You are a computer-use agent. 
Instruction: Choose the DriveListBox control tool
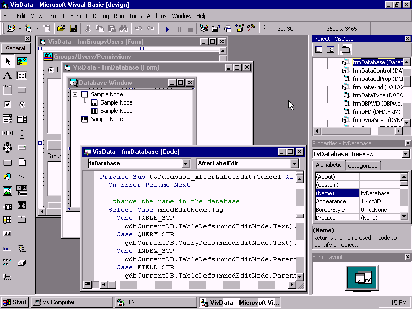[22, 147]
